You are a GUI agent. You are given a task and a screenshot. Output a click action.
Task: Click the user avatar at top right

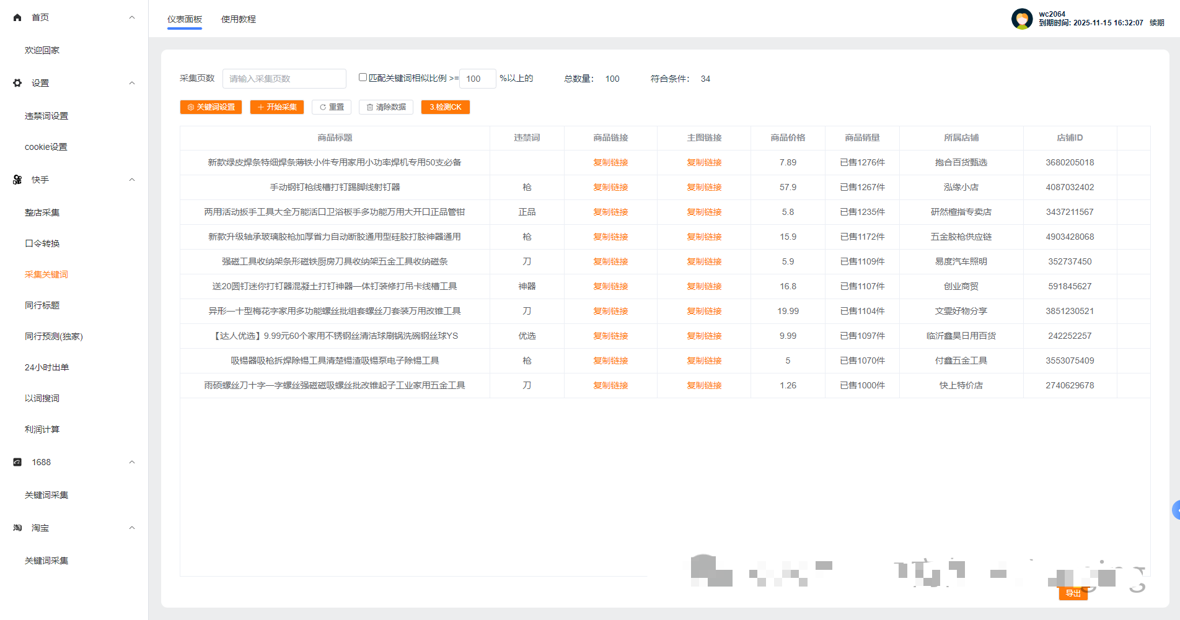[x=1021, y=19]
